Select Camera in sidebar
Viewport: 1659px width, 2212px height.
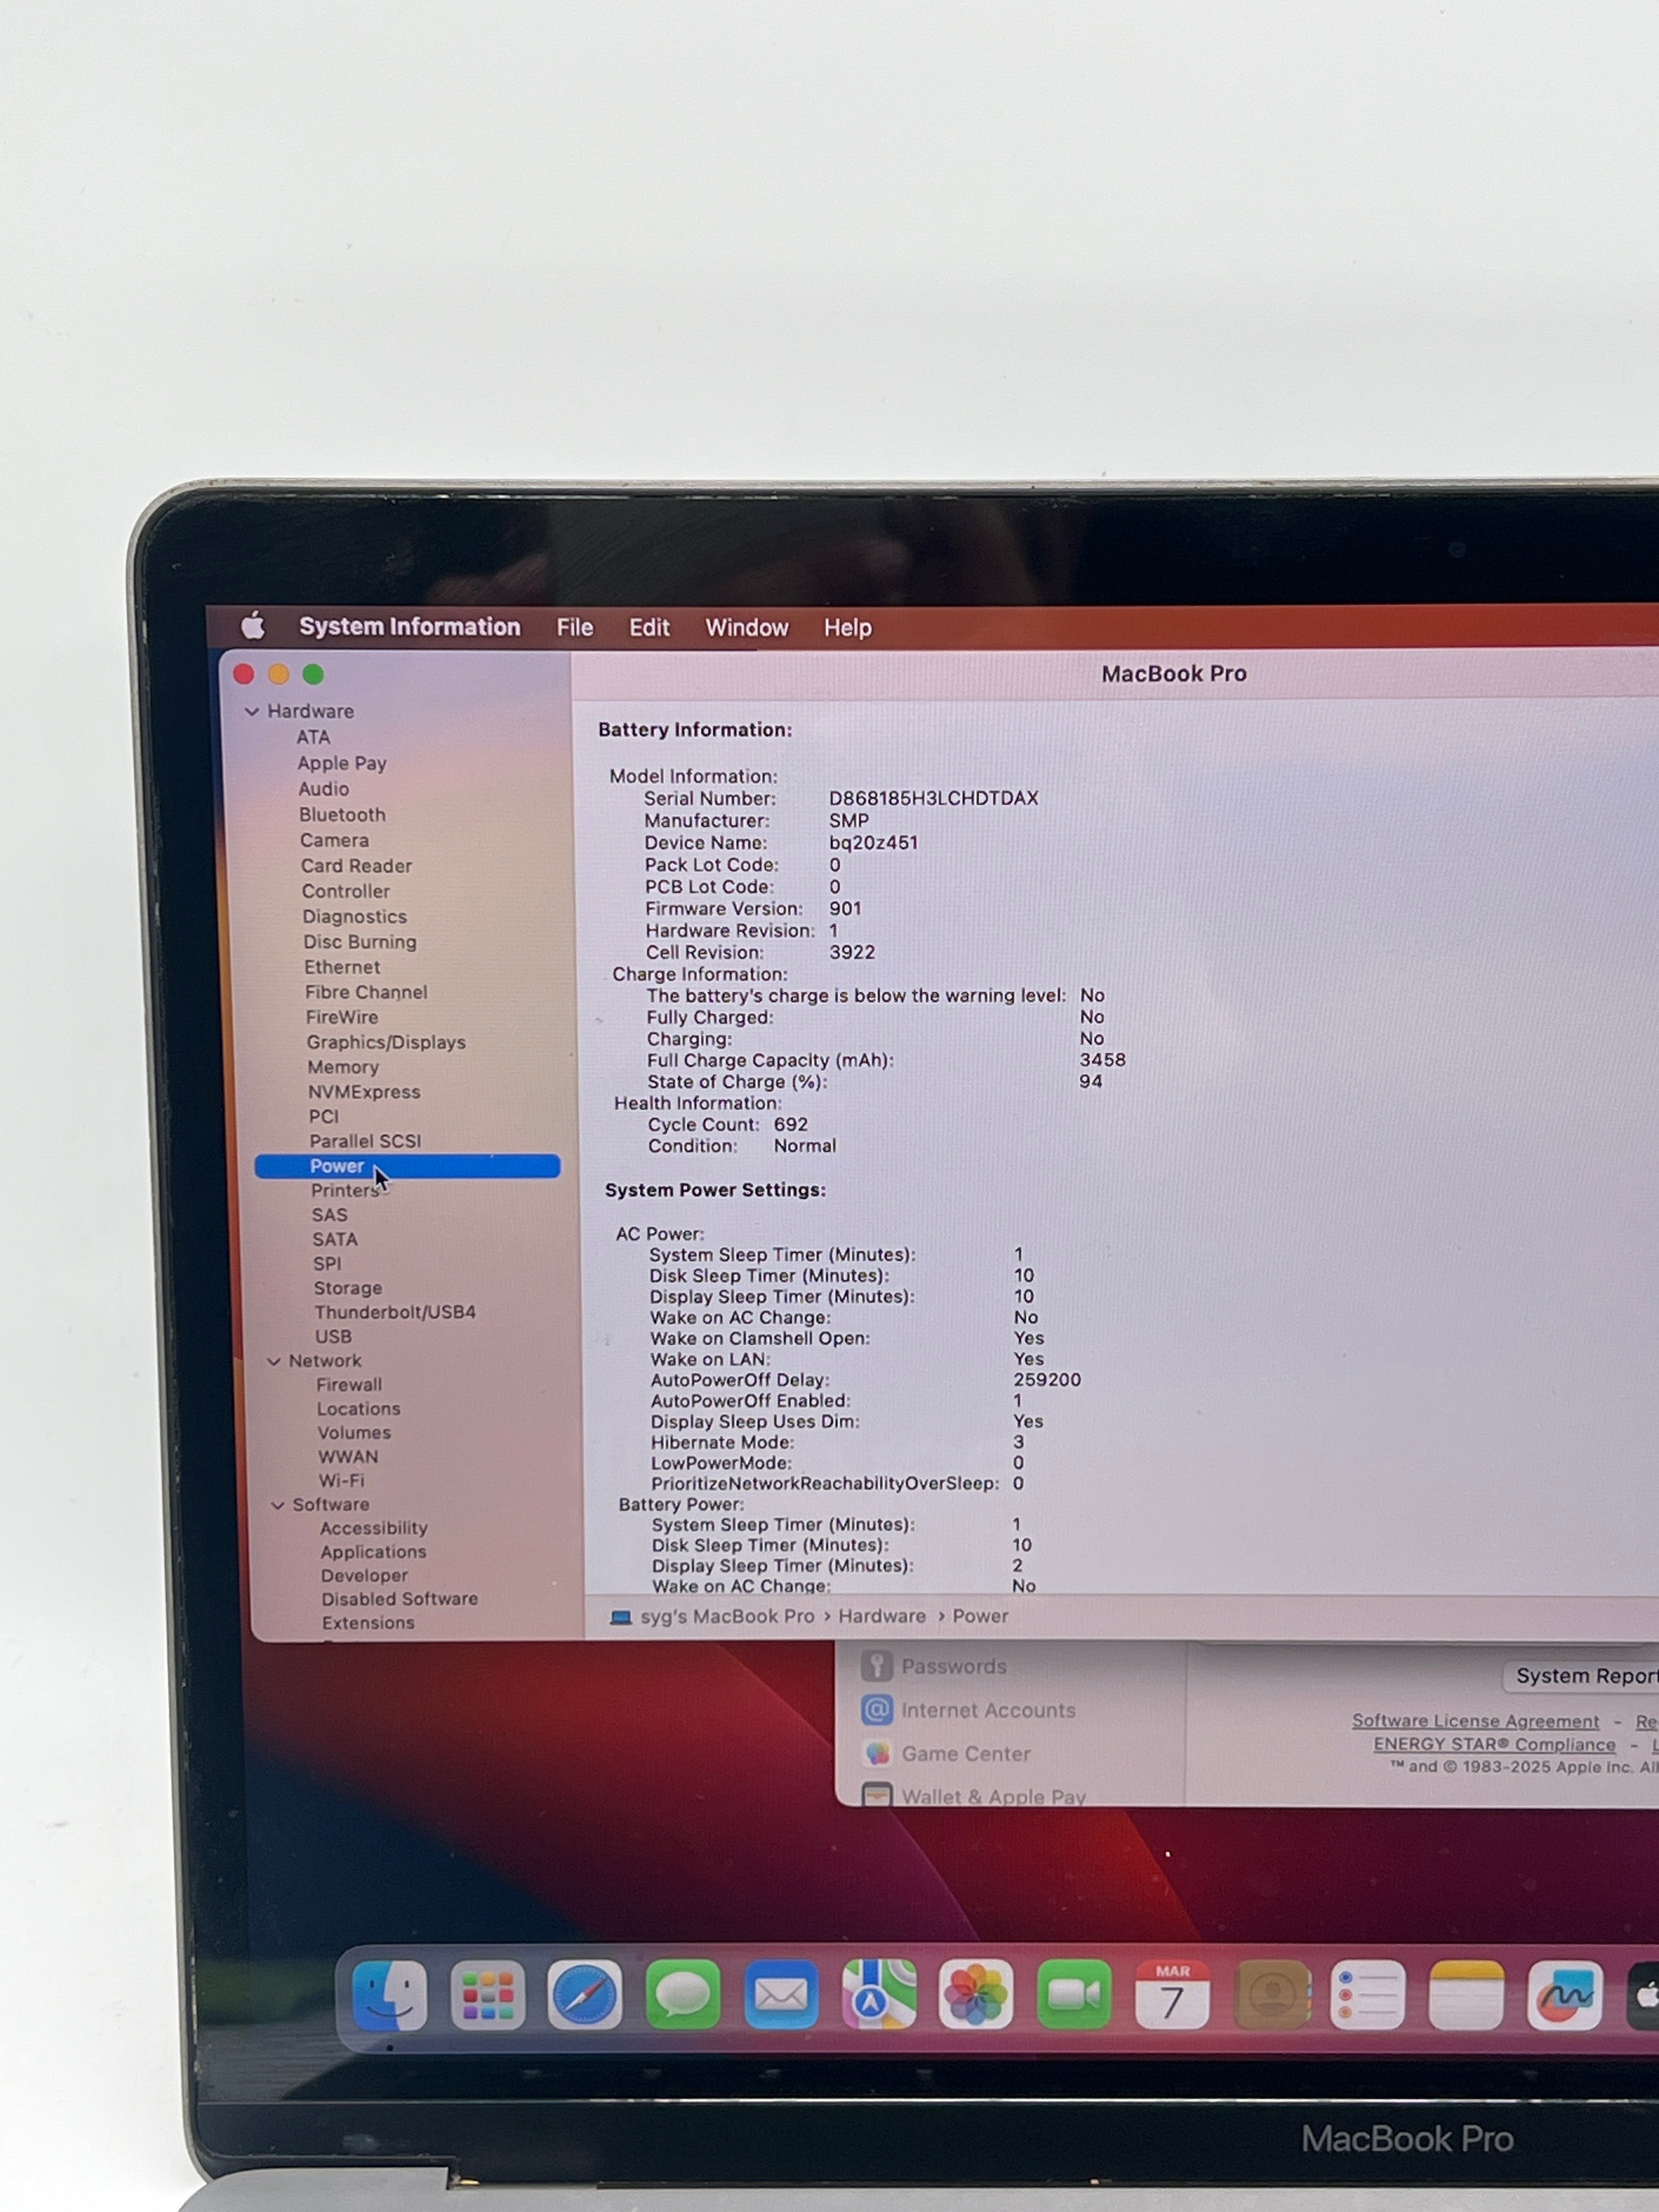(x=334, y=841)
